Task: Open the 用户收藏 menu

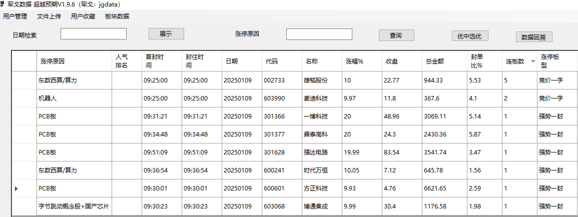Action: (83, 16)
